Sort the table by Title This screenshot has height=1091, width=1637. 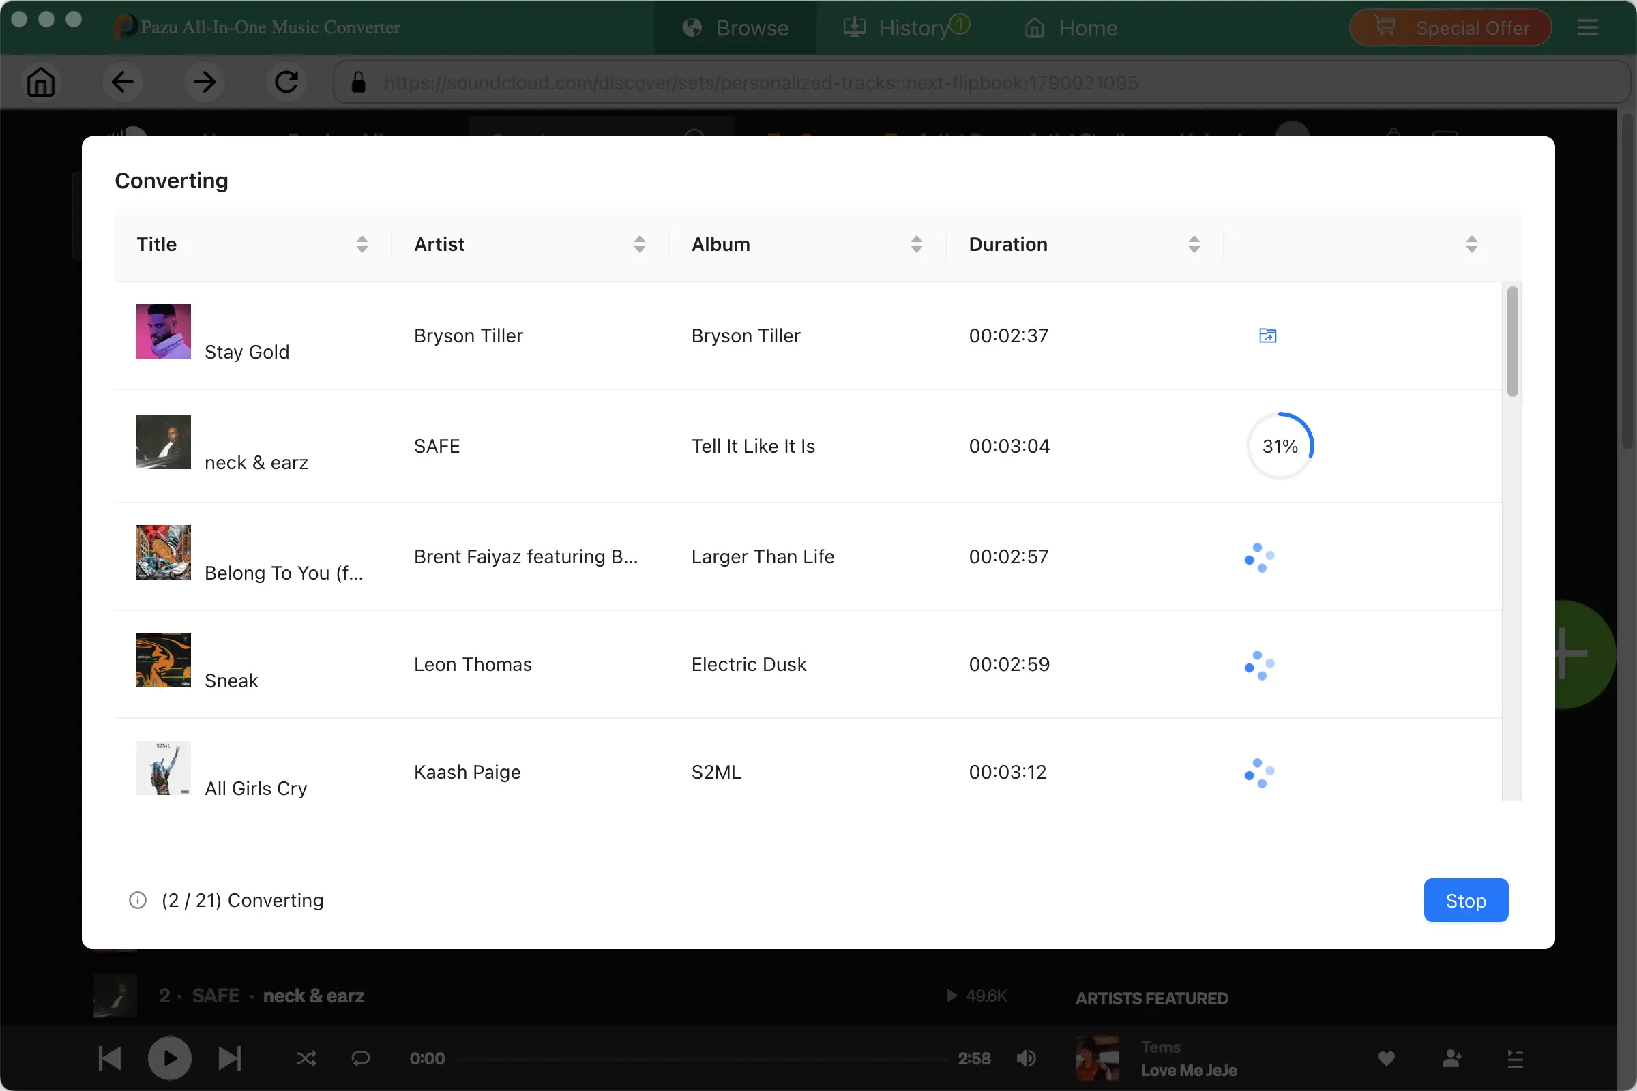pyautogui.click(x=362, y=244)
